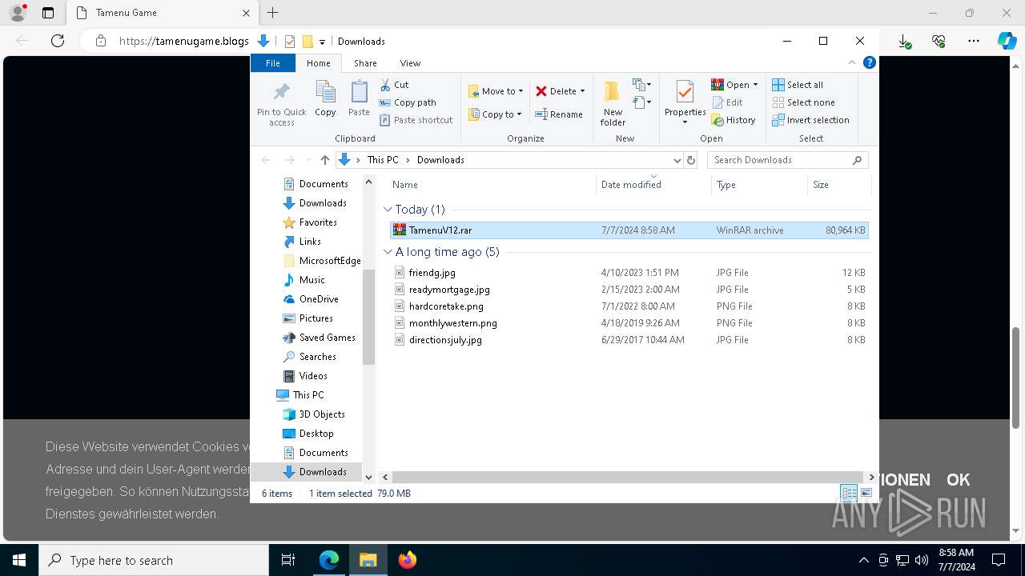Viewport: 1025px width, 576px height.
Task: Open Quick Access Toolbar customize dropdown
Action: click(x=322, y=42)
